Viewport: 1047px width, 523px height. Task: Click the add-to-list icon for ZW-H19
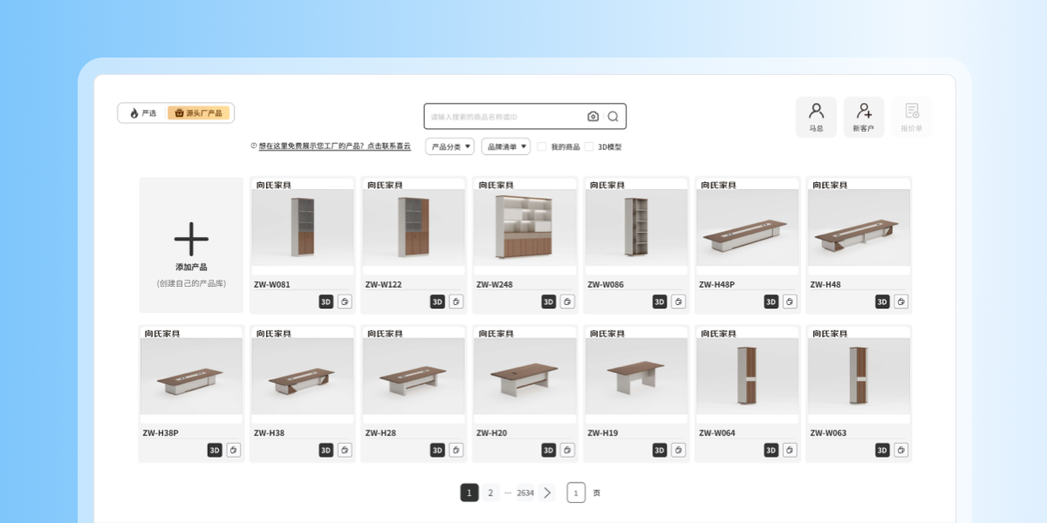tap(679, 450)
